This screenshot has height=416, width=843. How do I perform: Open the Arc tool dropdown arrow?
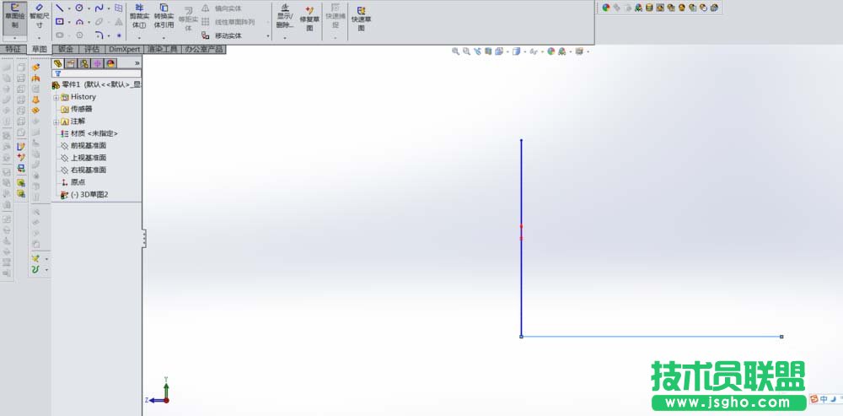pyautogui.click(x=89, y=23)
